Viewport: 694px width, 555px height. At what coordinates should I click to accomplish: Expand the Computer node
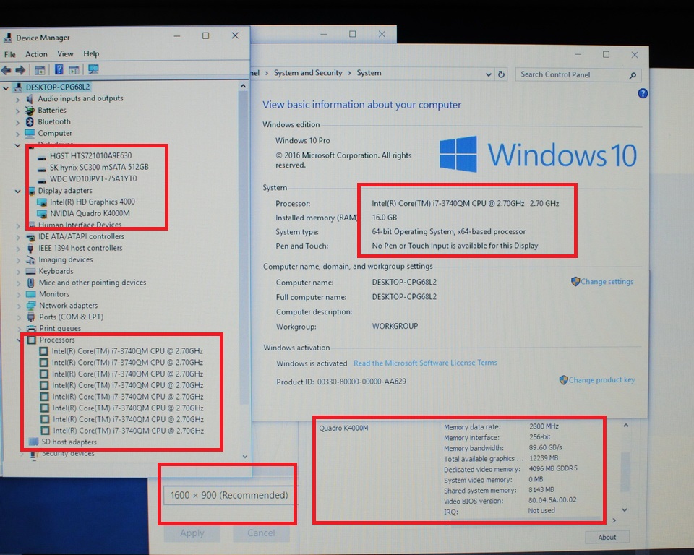[17, 134]
